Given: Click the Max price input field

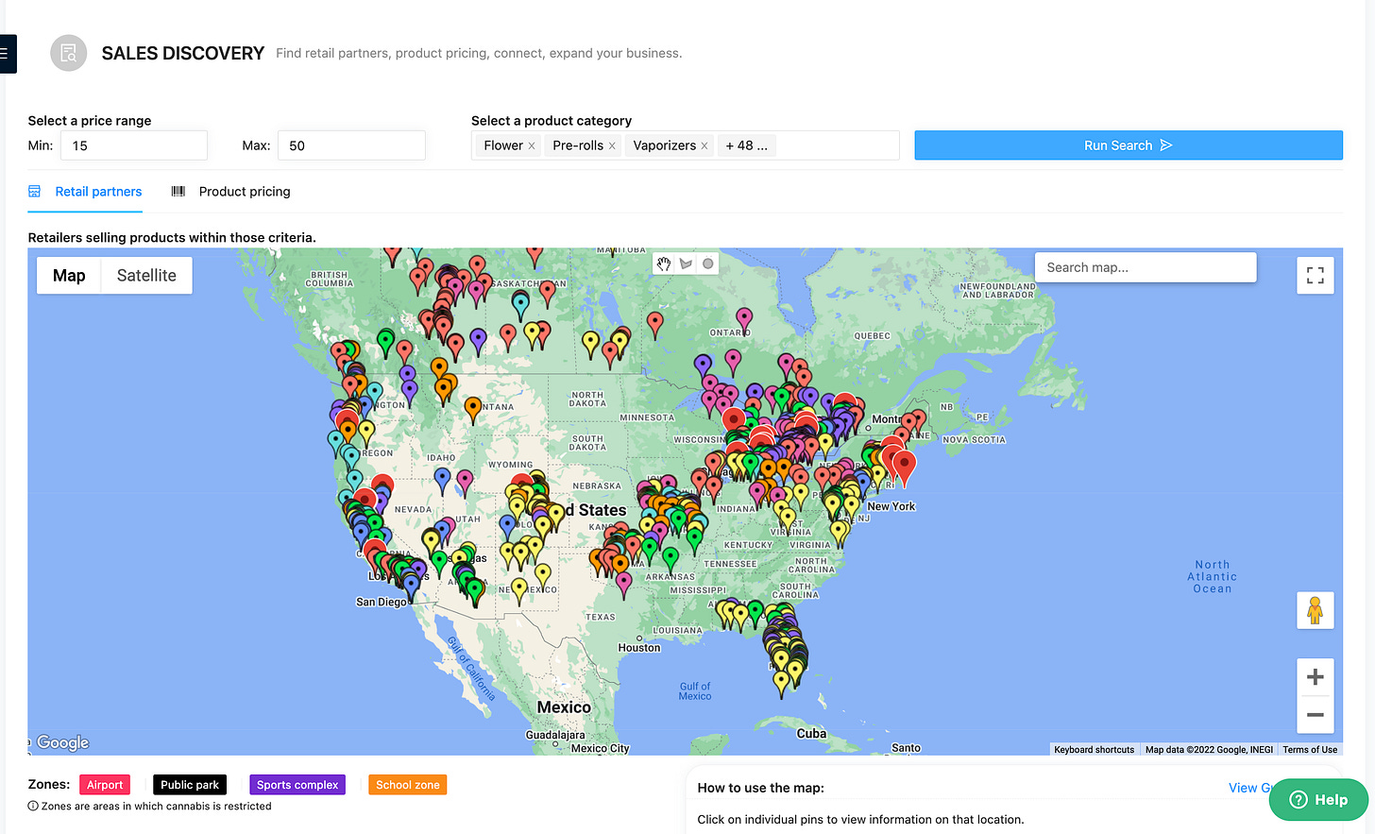Looking at the screenshot, I should pyautogui.click(x=351, y=145).
